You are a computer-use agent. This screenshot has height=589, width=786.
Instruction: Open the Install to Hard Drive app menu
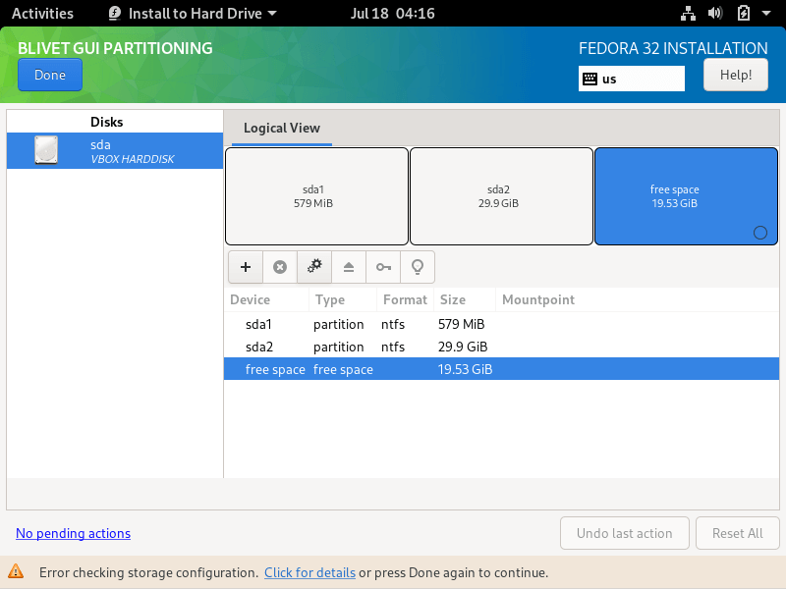192,14
